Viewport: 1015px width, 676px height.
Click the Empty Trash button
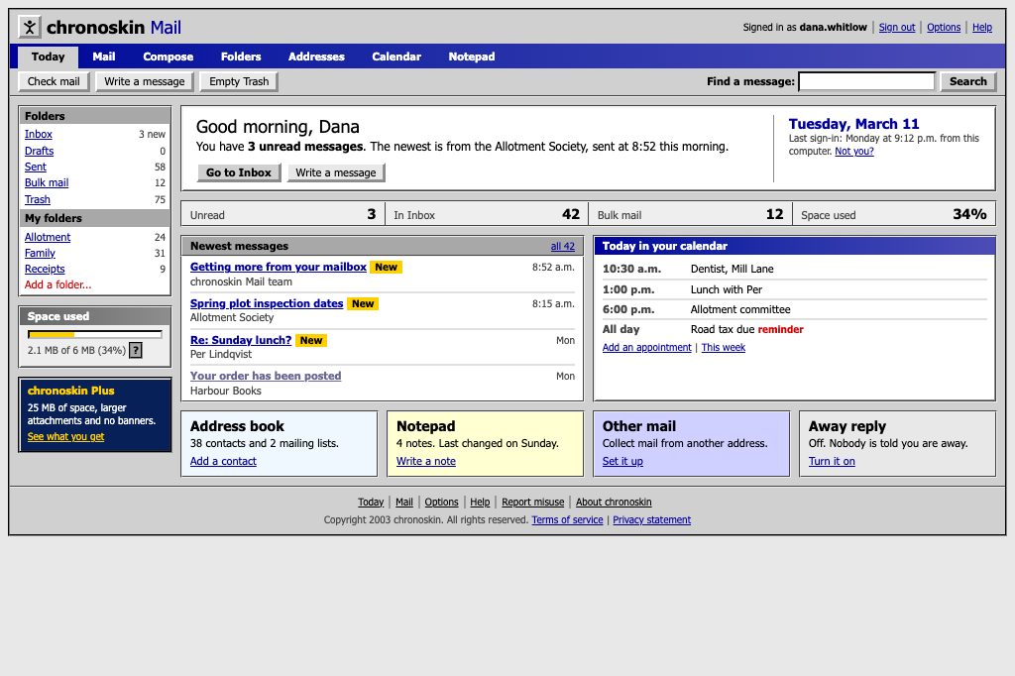[239, 81]
